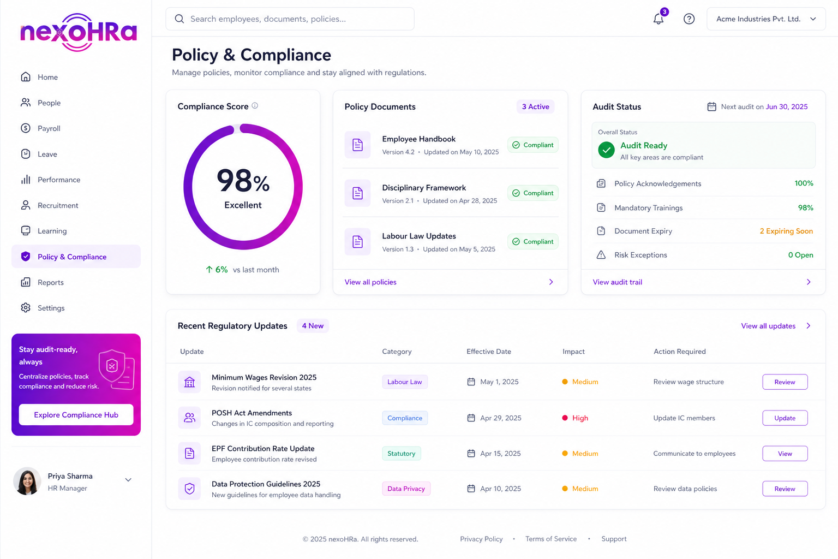Viewport: 838px width, 559px height.
Task: Click the calendar icon next to Apr 29, 2025
Action: tap(471, 418)
